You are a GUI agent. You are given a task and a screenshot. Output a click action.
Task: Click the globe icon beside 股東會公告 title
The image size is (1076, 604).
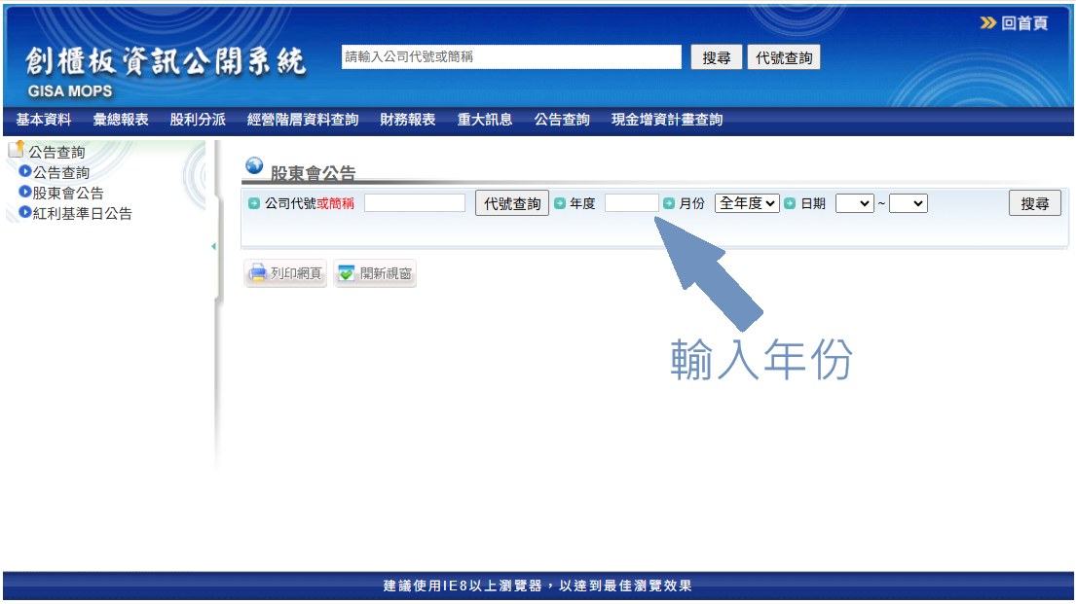pyautogui.click(x=254, y=165)
